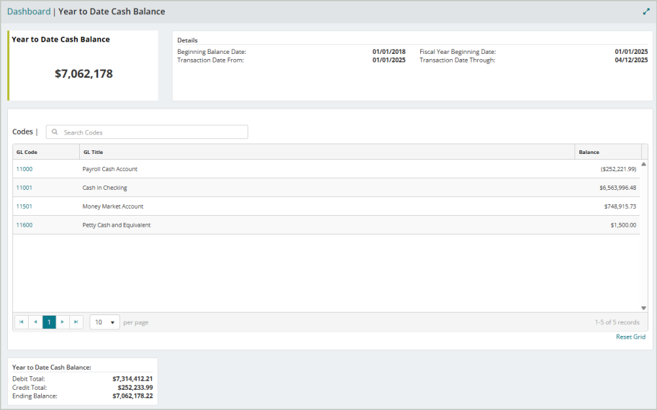Sort by GL Title column header

94,152
